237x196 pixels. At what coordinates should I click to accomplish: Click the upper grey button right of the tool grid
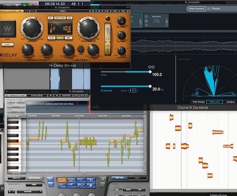(x=103, y=179)
